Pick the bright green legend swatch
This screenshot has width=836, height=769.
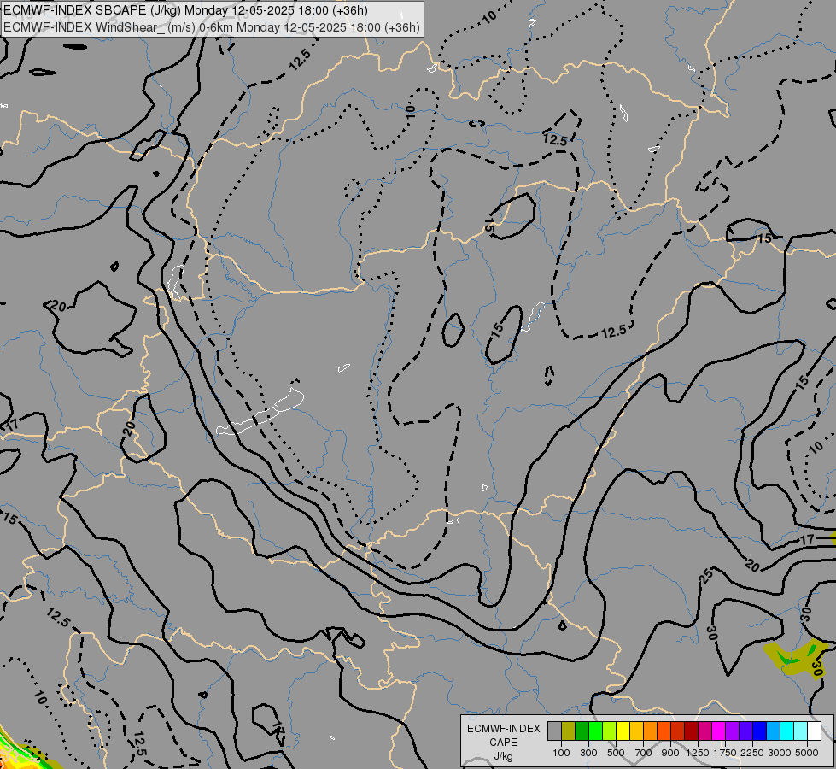(595, 731)
